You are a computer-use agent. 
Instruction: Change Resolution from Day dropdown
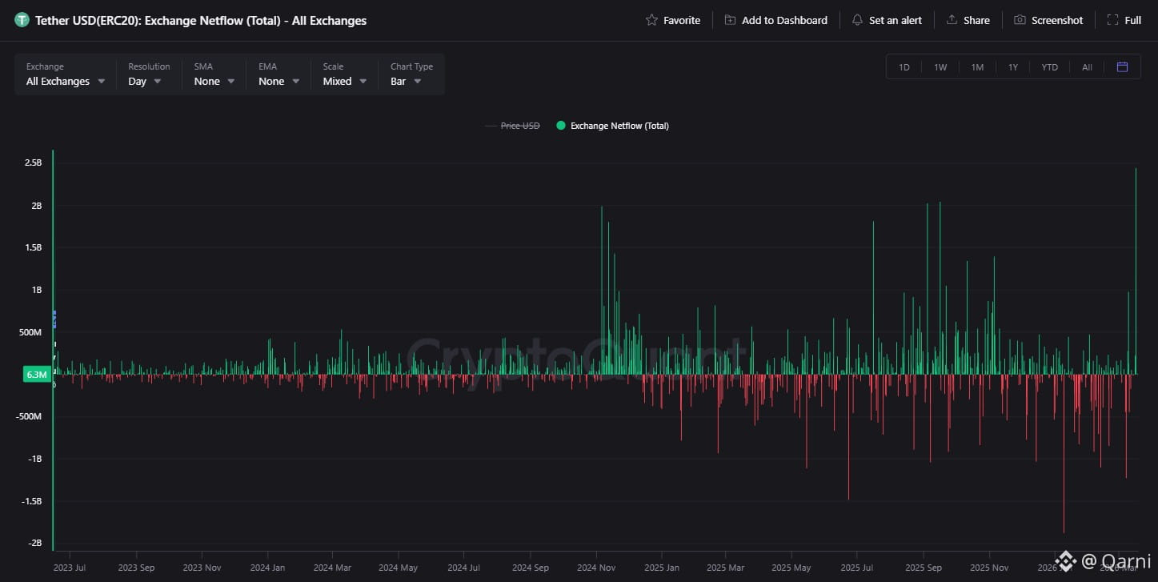[x=148, y=74]
